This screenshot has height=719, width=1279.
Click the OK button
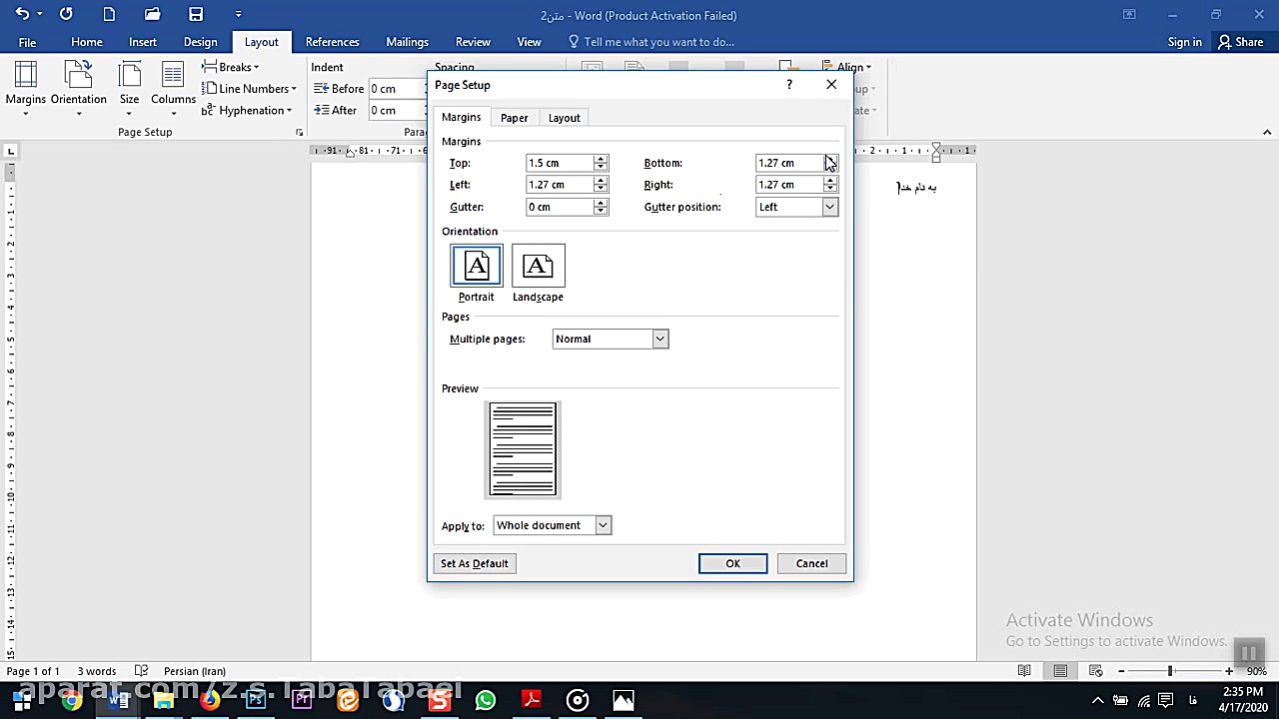(732, 563)
